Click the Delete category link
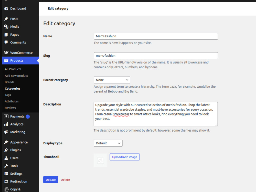Viewport: 256px width, 192px height. tap(65, 180)
